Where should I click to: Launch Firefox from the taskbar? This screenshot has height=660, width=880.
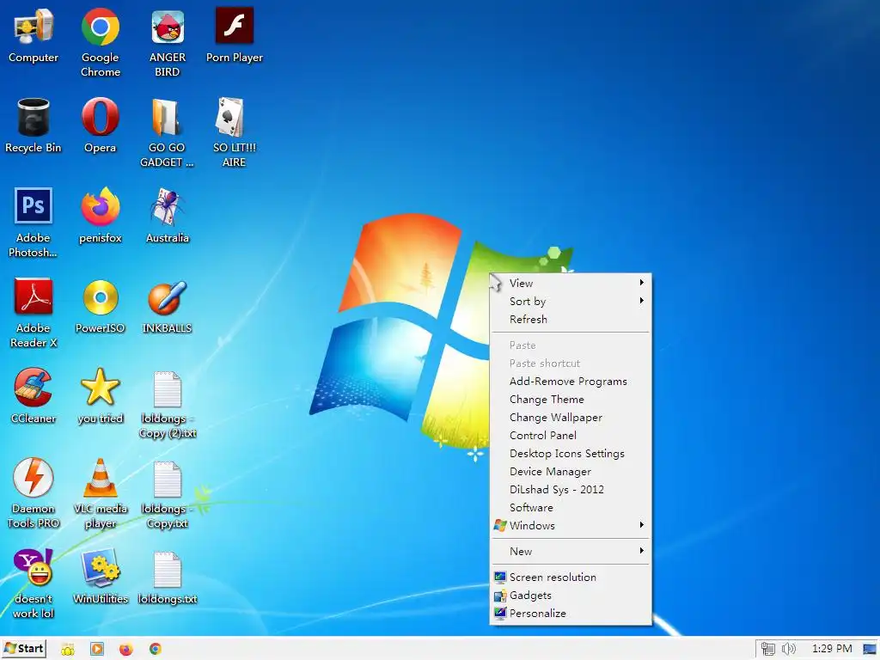click(126, 650)
